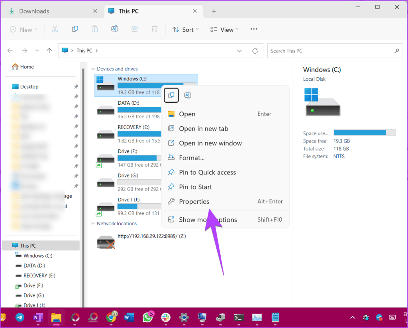The image size is (408, 328).
Task: Select Properties in the context menu
Action: click(x=194, y=201)
